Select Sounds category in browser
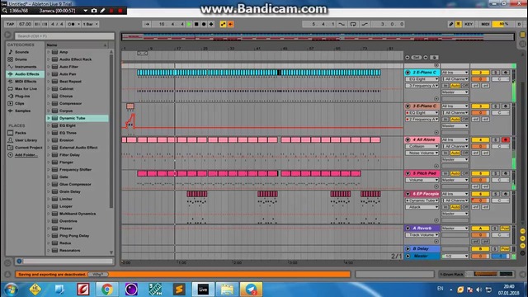Viewport: 528px width, 297px height. point(21,52)
